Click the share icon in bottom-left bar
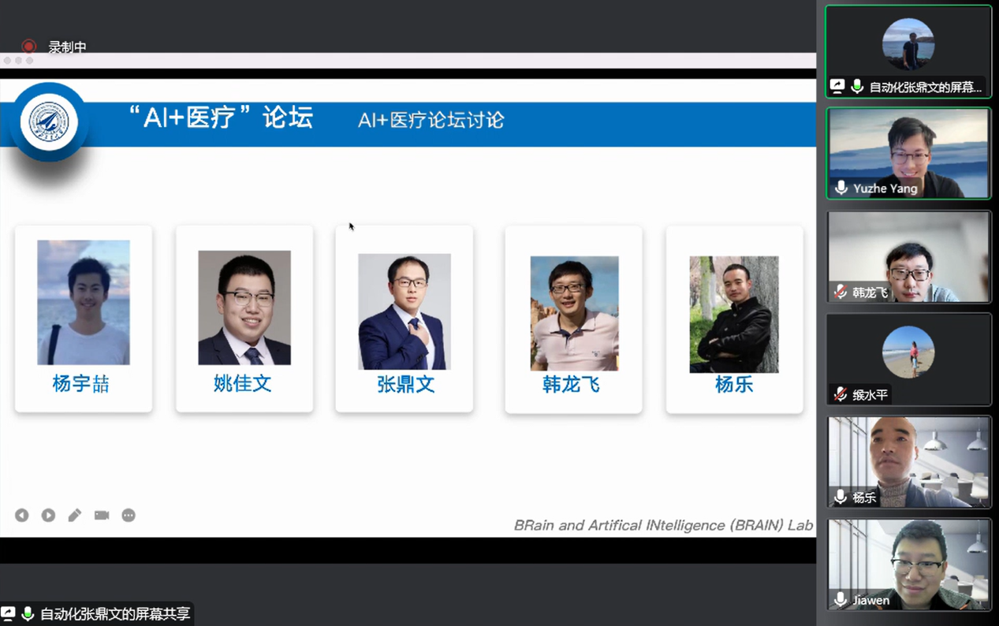This screenshot has width=999, height=626. click(x=9, y=613)
